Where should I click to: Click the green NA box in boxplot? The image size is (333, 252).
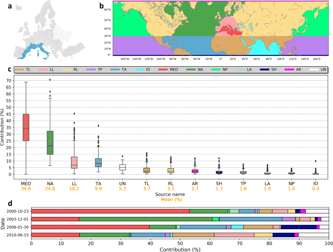50,143
